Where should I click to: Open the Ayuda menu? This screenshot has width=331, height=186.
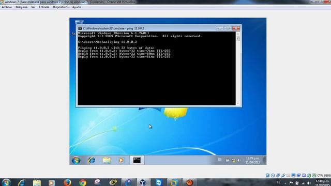pos(77,7)
